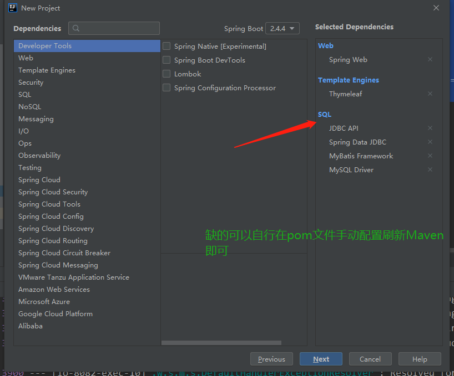
Task: Click the SQL group header on right
Action: tap(325, 115)
